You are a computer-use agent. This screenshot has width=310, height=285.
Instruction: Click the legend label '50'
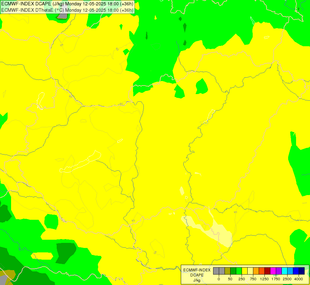point(230,279)
